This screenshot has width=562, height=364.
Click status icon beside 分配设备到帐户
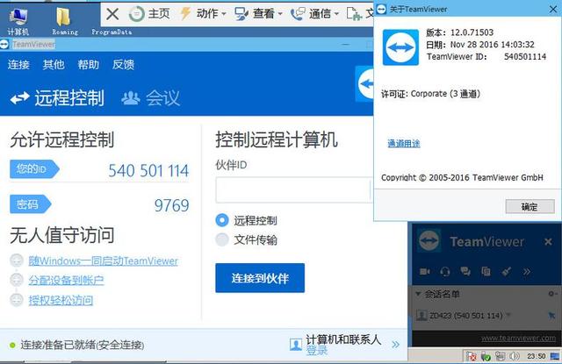pos(17,280)
